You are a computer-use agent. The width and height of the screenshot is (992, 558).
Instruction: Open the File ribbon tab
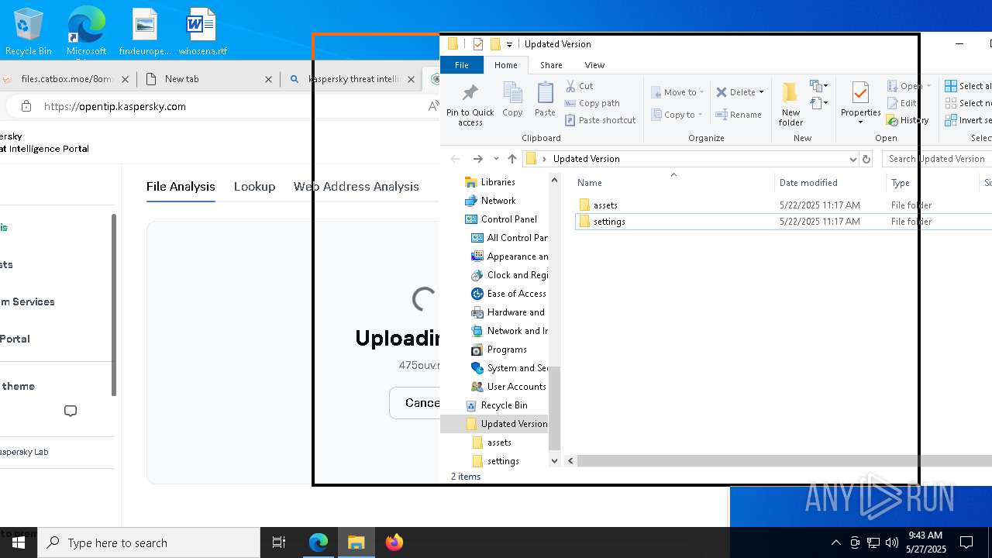coord(462,65)
